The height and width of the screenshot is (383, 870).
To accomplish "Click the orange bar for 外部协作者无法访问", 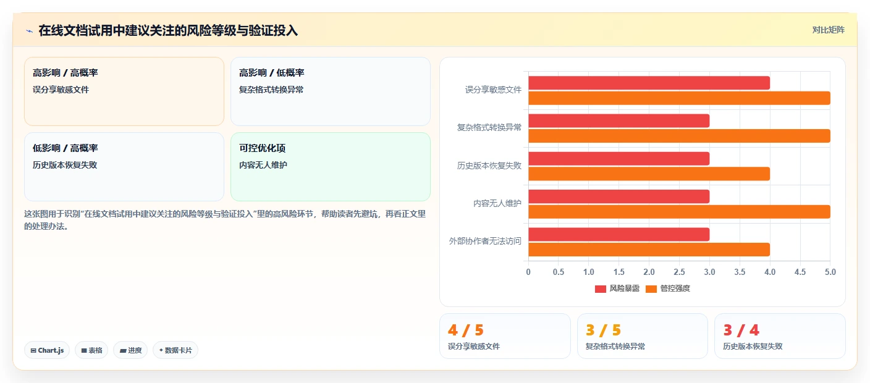I will pos(649,250).
